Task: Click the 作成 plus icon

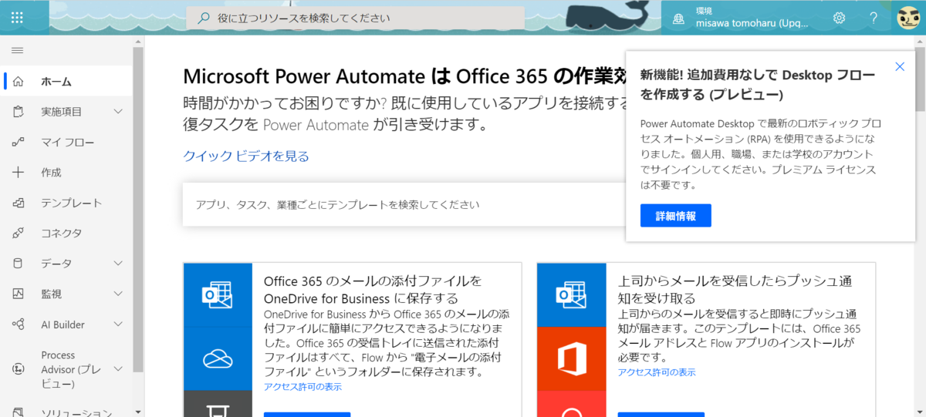Action: [19, 173]
